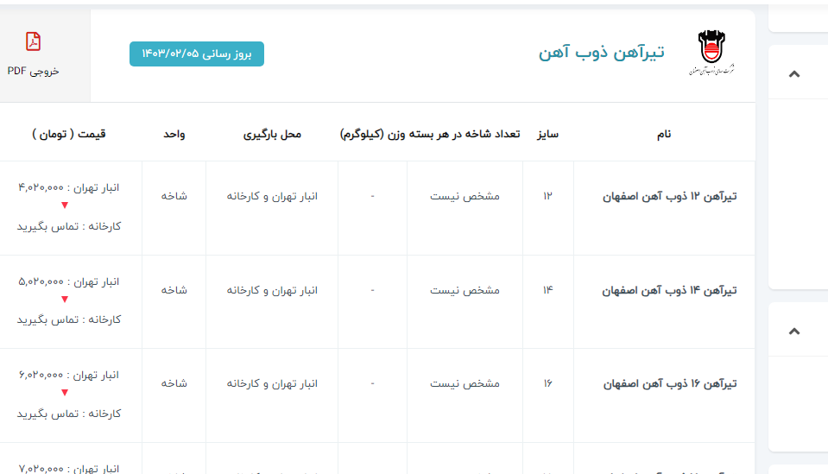
Task: Click the محل بارگیری column header
Action: pyautogui.click(x=272, y=134)
